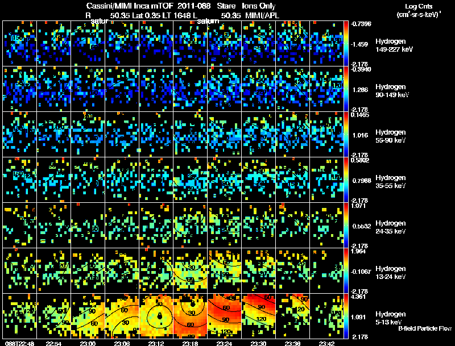Click the 1.016 colorbar midpoint value

pyautogui.click(x=360, y=135)
